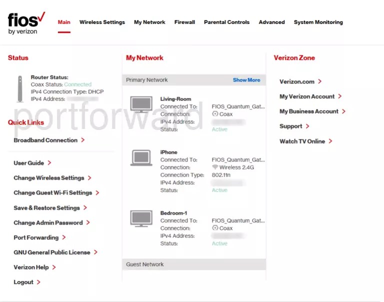Click the arrow beside GNU General Public License
The height and width of the screenshot is (302, 384).
pyautogui.click(x=96, y=252)
